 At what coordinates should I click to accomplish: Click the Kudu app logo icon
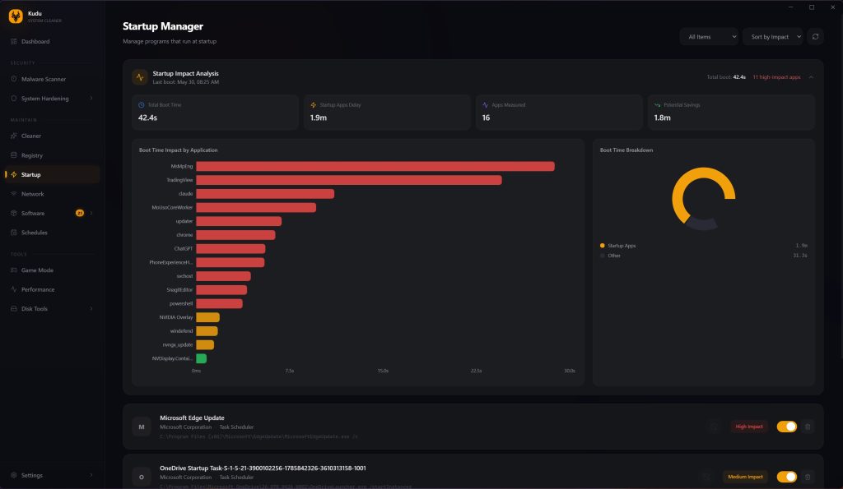[16, 16]
